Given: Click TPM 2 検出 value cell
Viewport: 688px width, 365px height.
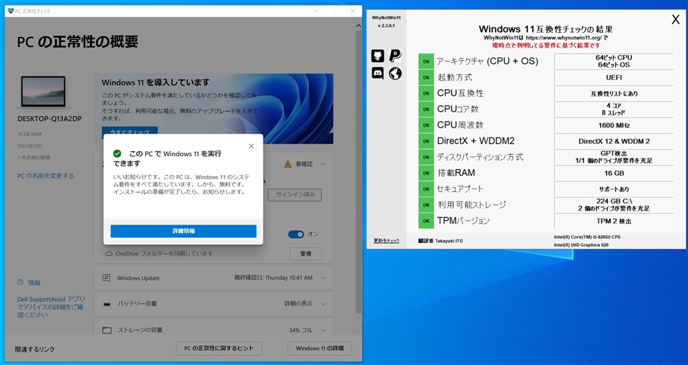Looking at the screenshot, I should click(614, 221).
